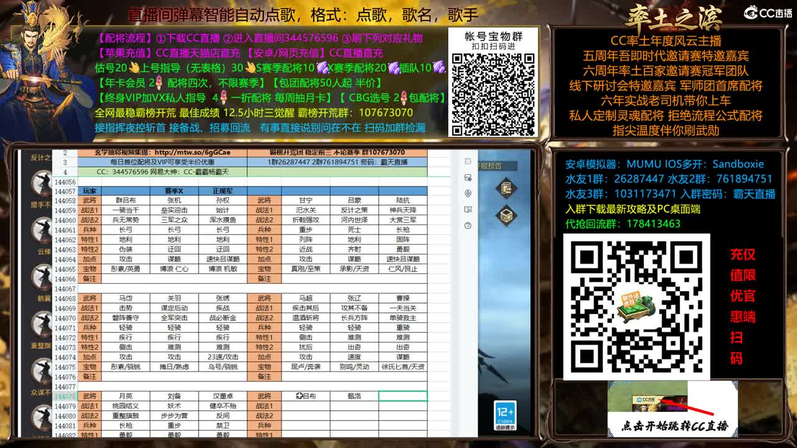Select the spreadsheet cell containing 吕布
Screen dimensions: 797x448
(x=309, y=394)
